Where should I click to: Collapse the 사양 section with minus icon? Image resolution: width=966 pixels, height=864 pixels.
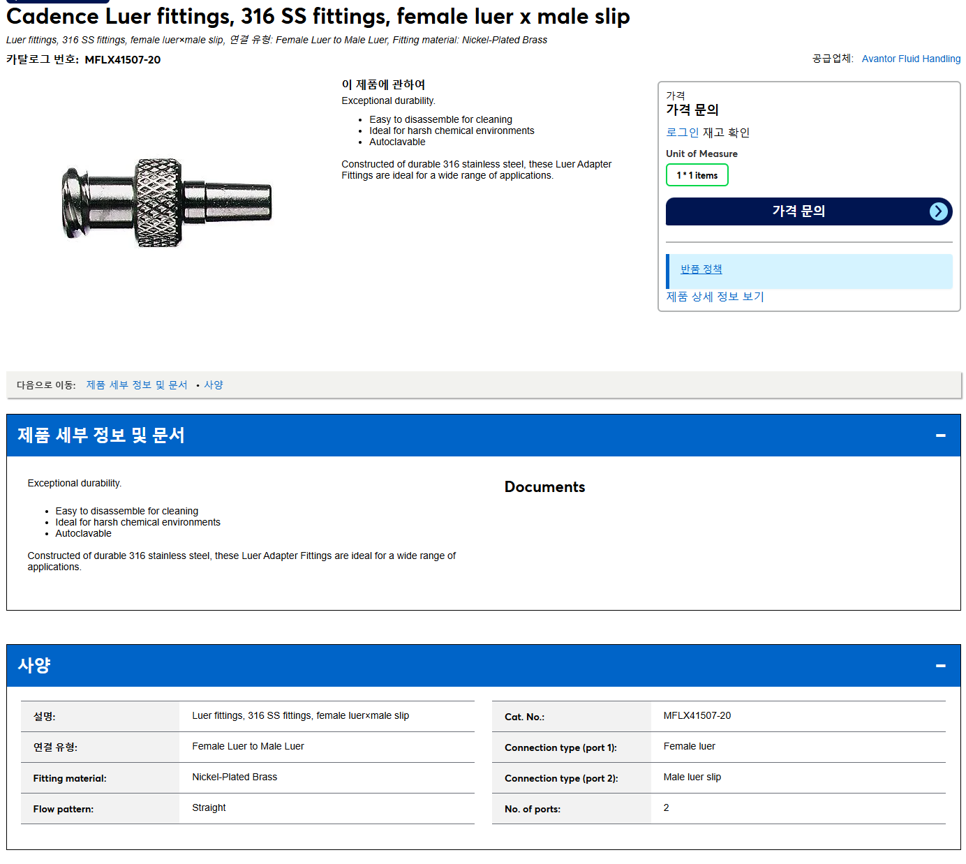[x=941, y=666]
